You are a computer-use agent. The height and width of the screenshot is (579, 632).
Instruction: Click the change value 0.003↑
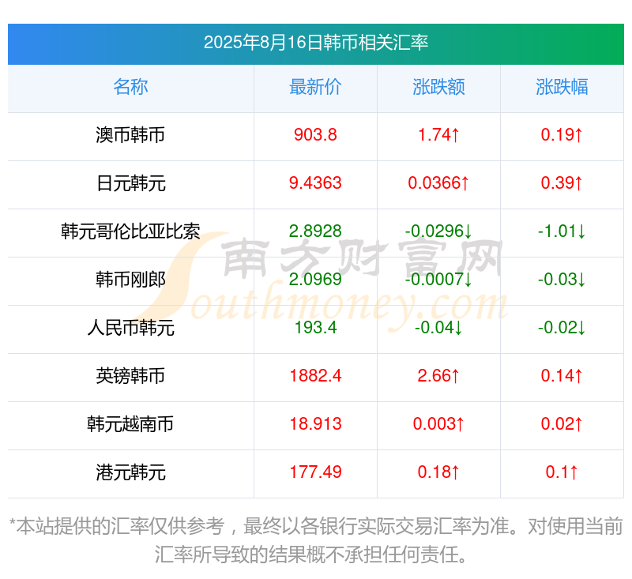coord(438,424)
